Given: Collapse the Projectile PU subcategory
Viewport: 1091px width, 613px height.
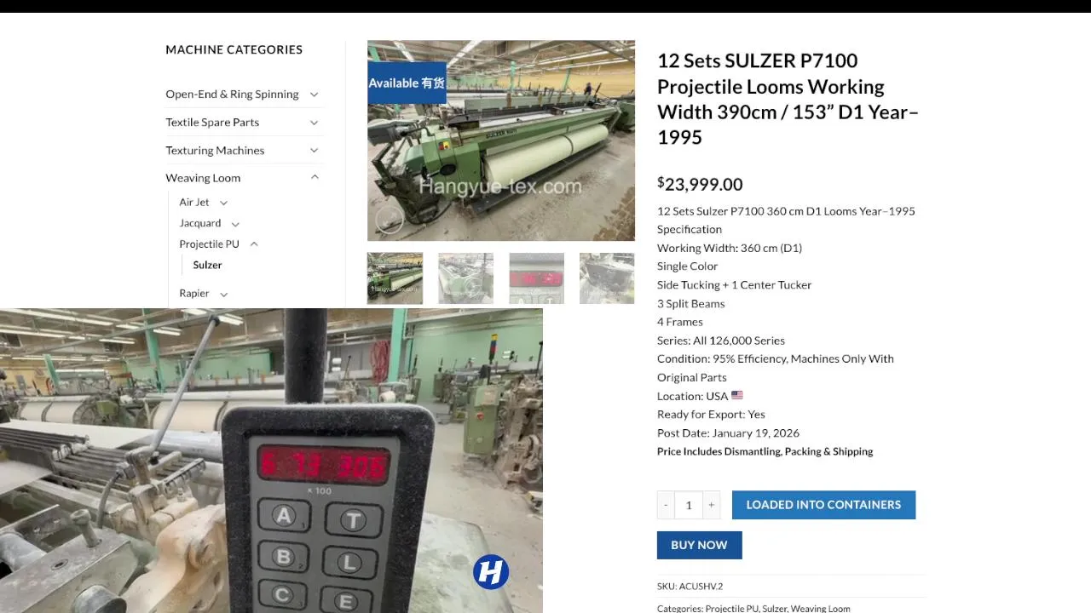Looking at the screenshot, I should pyautogui.click(x=254, y=244).
